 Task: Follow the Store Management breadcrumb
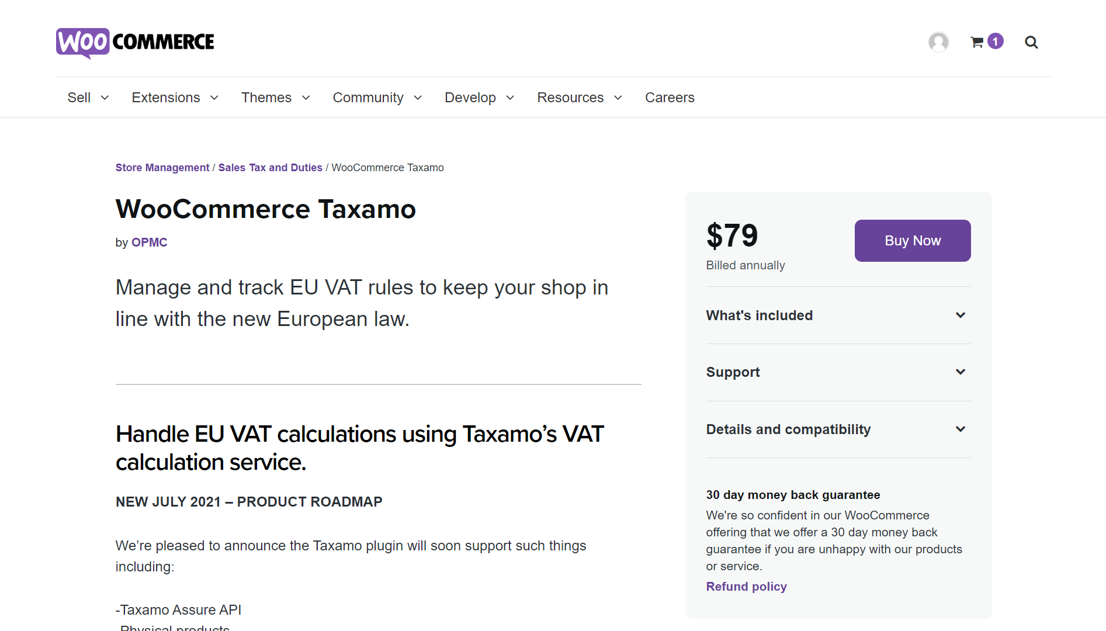tap(162, 168)
